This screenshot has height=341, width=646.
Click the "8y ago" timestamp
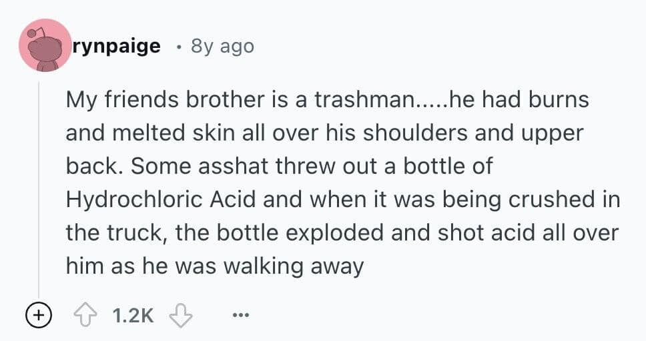222,46
